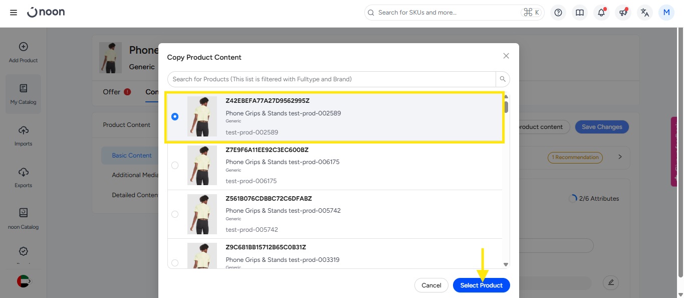Select radio for test-prod-006175 product

175,166
